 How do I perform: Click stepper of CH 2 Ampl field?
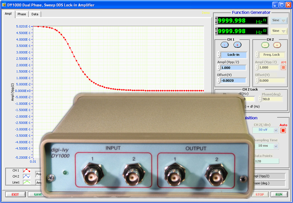pos(257,68)
